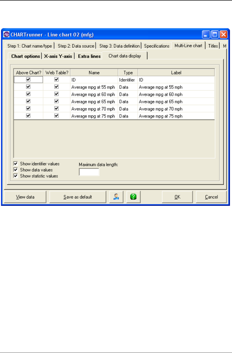Click the Type column header
232x353 pixels.
pyautogui.click(x=128, y=73)
